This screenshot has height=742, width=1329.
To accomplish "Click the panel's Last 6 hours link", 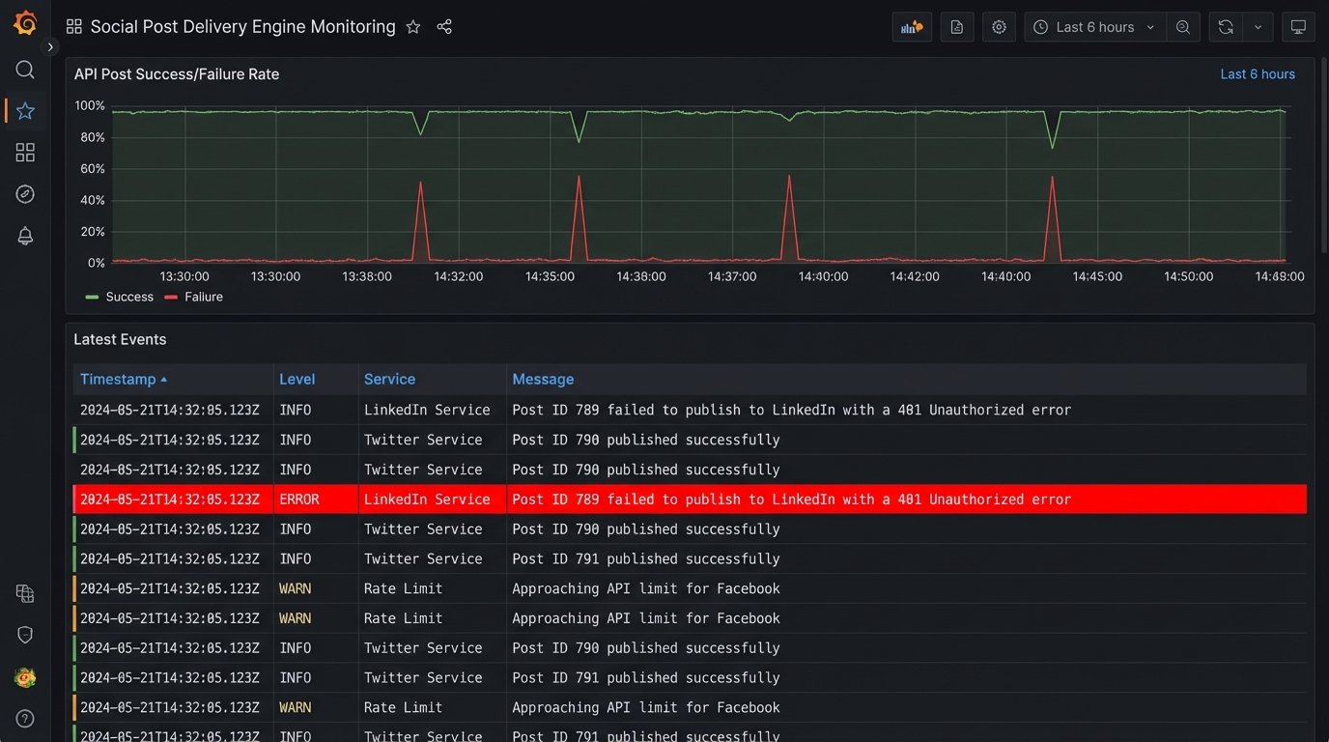I will pos(1257,74).
